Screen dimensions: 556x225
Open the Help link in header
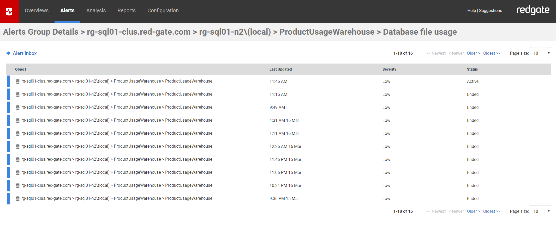tap(471, 11)
